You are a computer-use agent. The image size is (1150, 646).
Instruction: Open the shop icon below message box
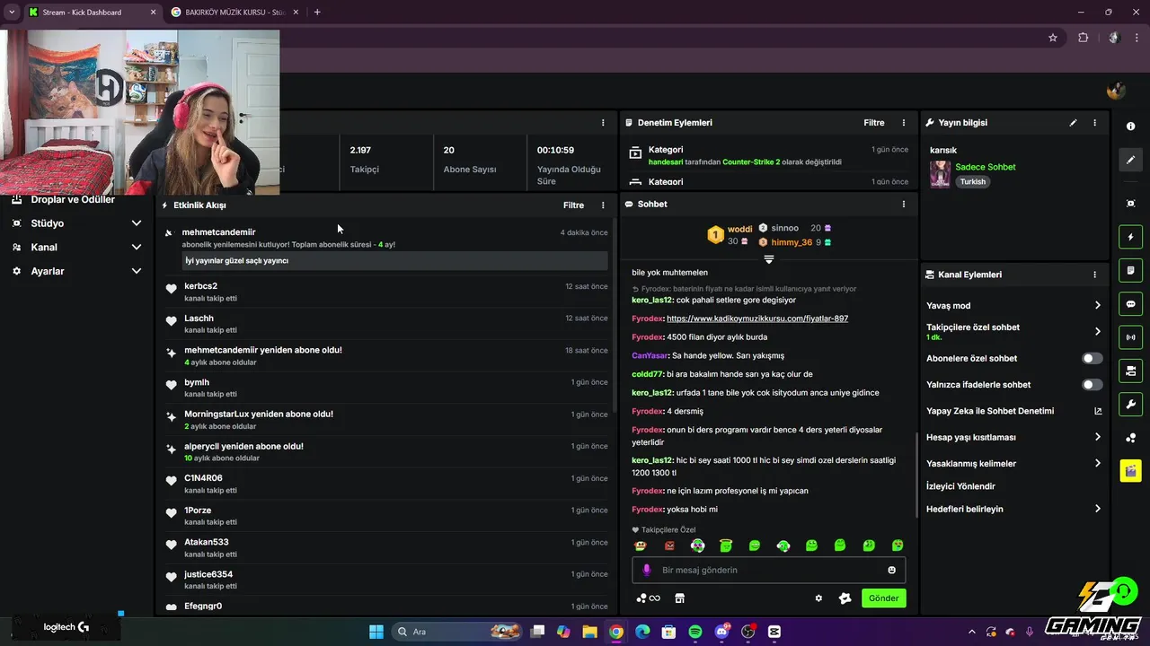click(680, 598)
